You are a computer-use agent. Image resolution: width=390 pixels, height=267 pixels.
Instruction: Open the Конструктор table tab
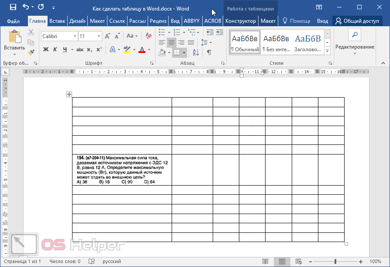click(x=241, y=21)
